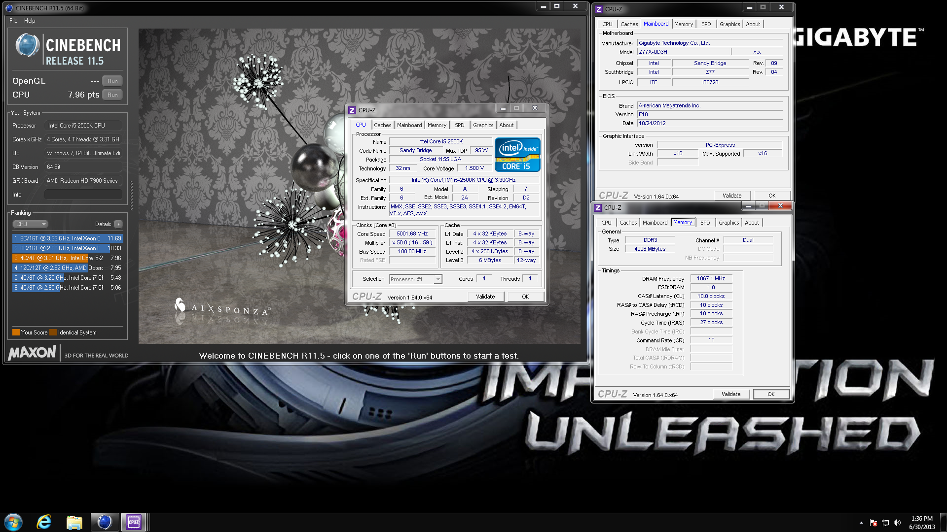Switch to Cinebench taskbar icon
The width and height of the screenshot is (947, 532).
pyautogui.click(x=104, y=522)
